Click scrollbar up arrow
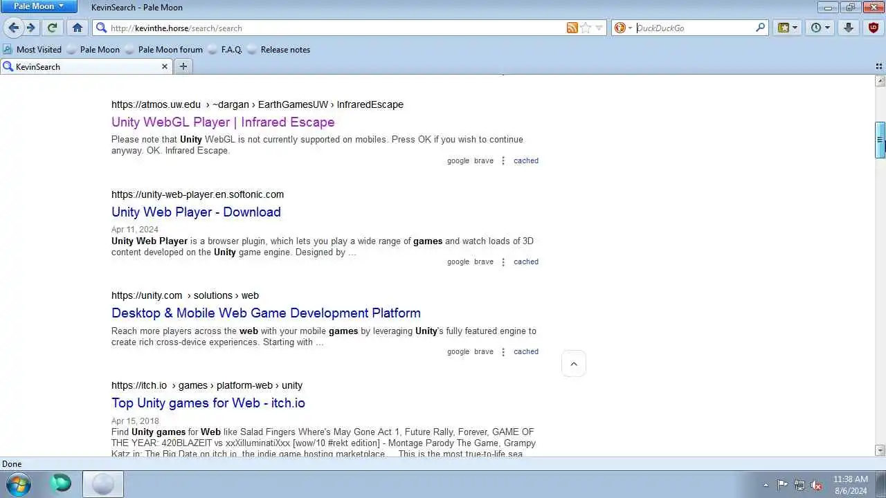Viewport: 886px width, 498px height. tap(880, 80)
